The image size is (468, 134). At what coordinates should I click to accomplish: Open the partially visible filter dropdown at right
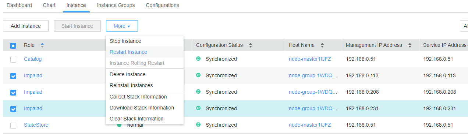pos(464,26)
